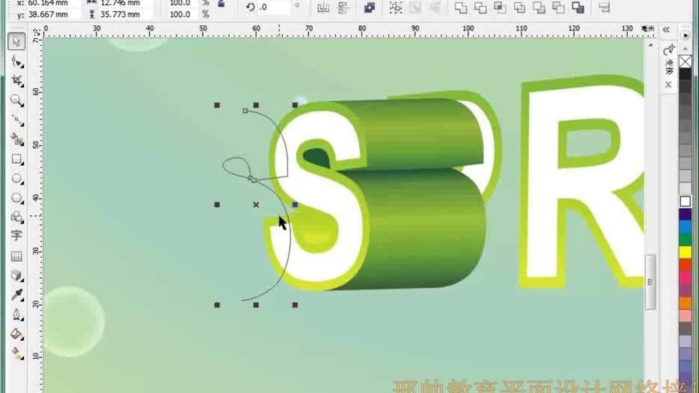The height and width of the screenshot is (393, 699).
Task: Select the Pick tool
Action: click(x=16, y=42)
